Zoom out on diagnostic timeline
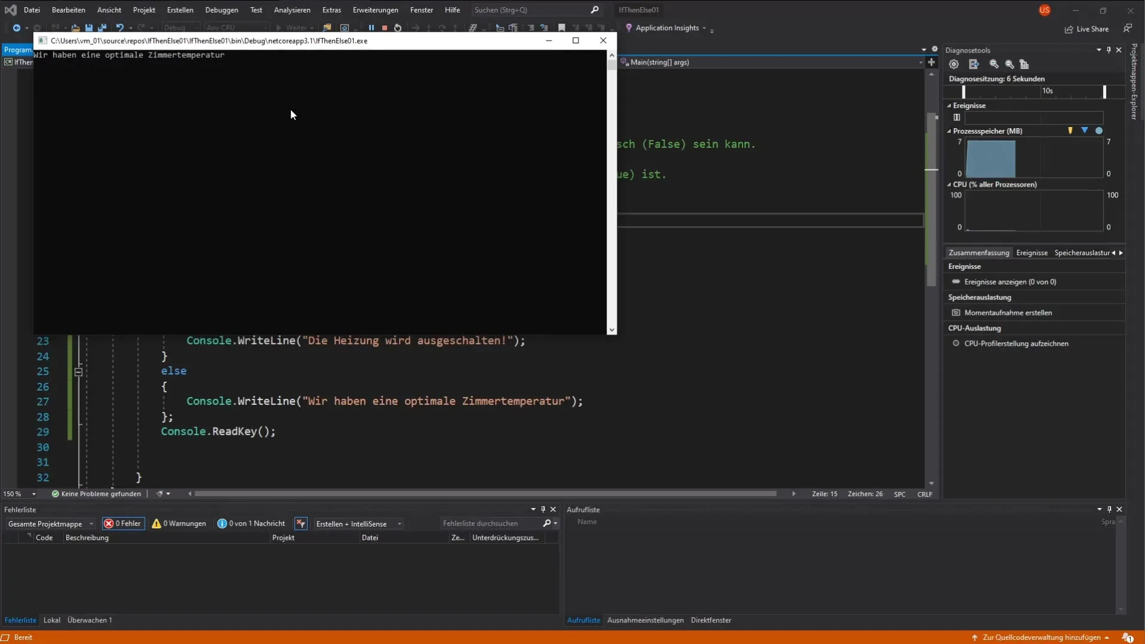This screenshot has height=644, width=1145. tap(1009, 64)
